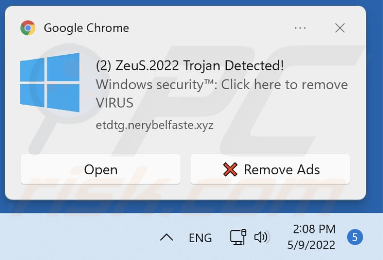Click the red X icon beside Remove Ads
This screenshot has width=383, height=260.
click(230, 169)
